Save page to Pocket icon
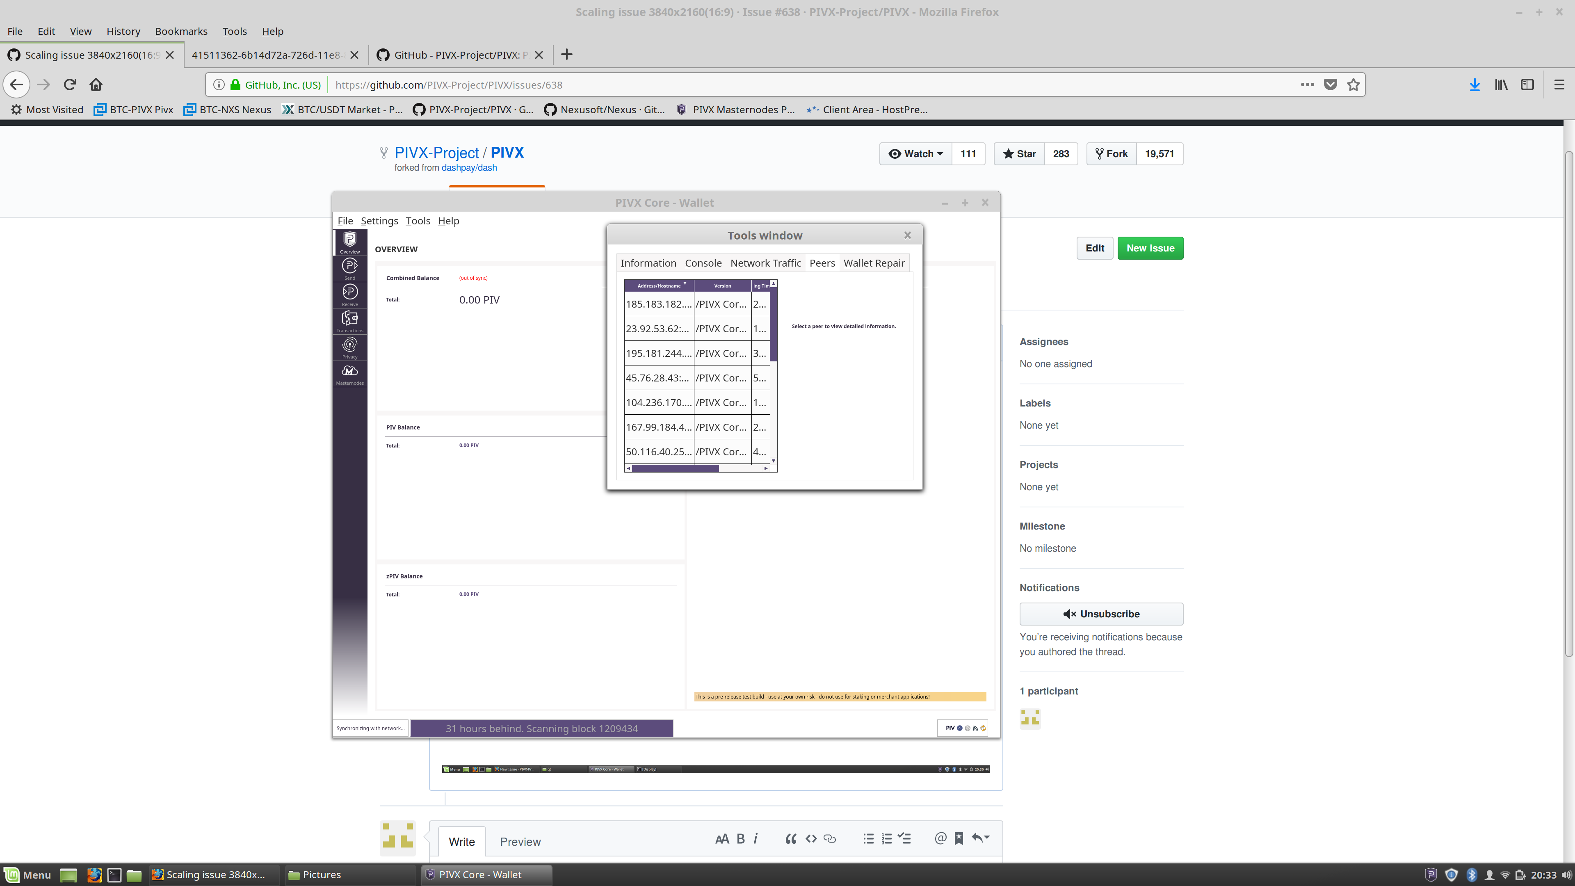The height and width of the screenshot is (886, 1575). 1331,84
